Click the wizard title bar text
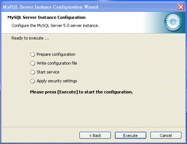187x144 pixels. [x=51, y=7]
